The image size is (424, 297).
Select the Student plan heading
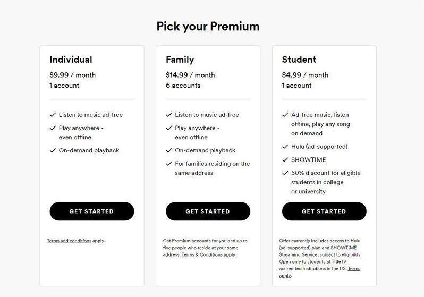click(299, 60)
